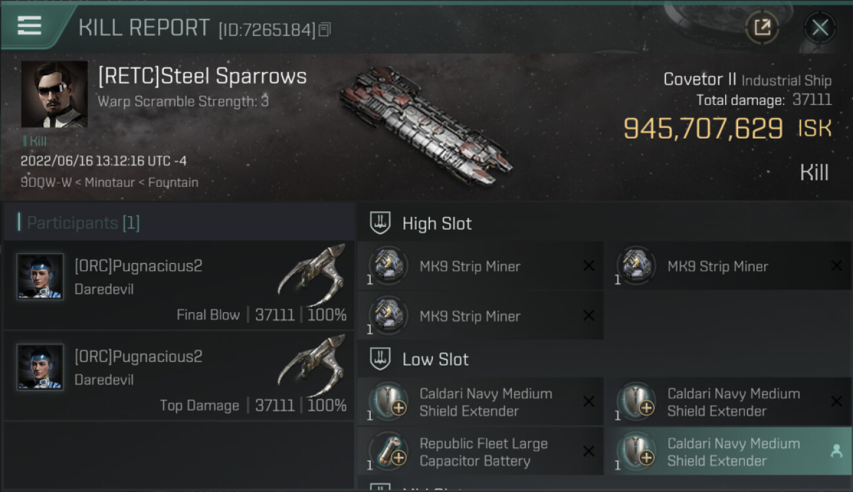
Task: Click the X beside Republic Fleet Battery
Action: pos(589,451)
